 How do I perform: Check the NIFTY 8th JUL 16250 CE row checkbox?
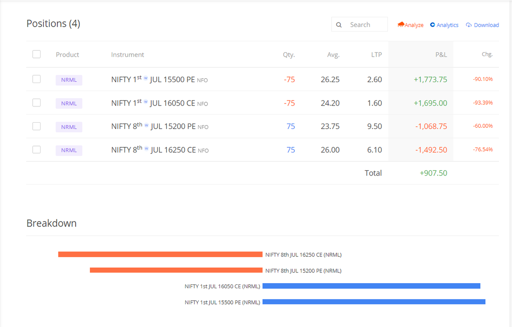pos(36,149)
